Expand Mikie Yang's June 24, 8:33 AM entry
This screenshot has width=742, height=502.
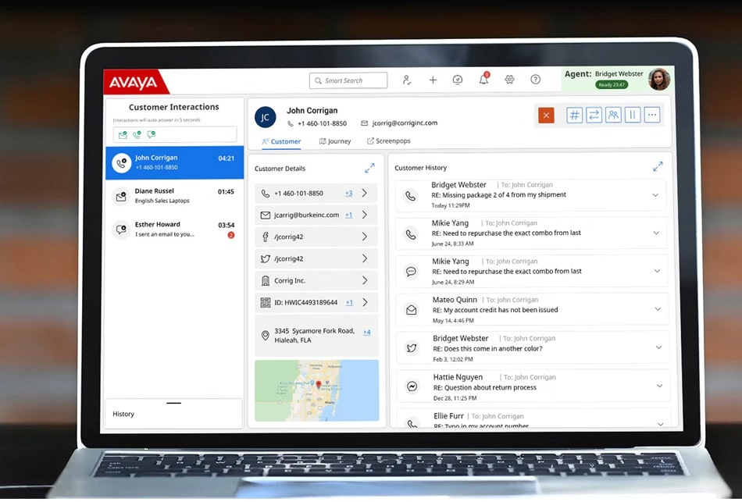656,233
